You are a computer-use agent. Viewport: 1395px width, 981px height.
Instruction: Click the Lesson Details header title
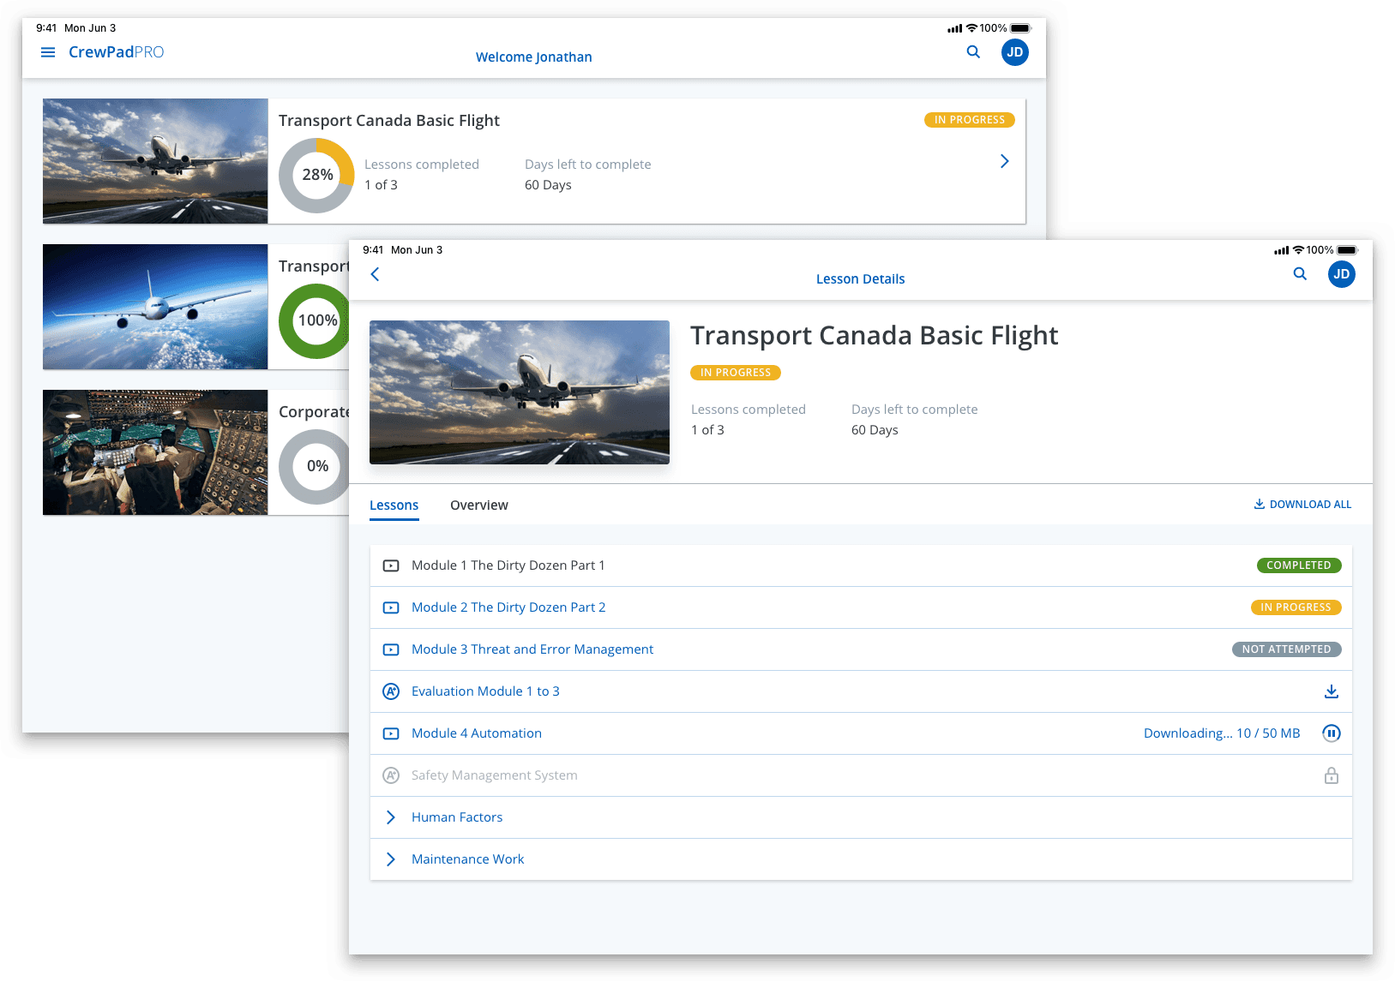point(861,279)
